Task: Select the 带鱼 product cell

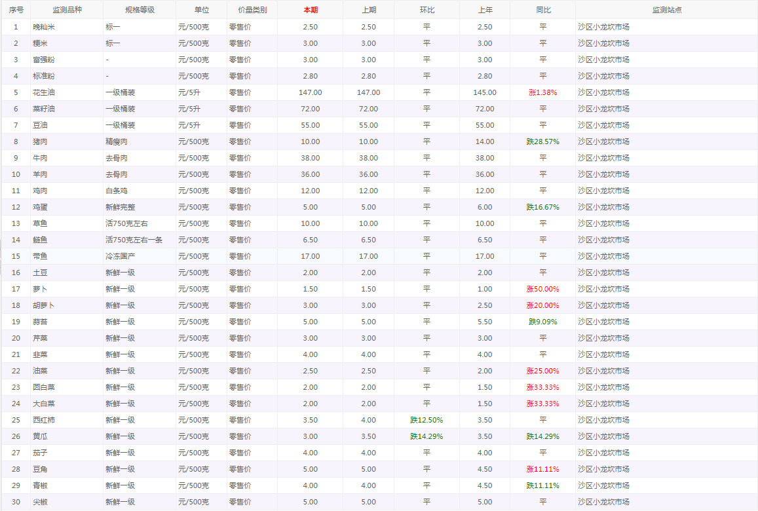Action: 40,256
